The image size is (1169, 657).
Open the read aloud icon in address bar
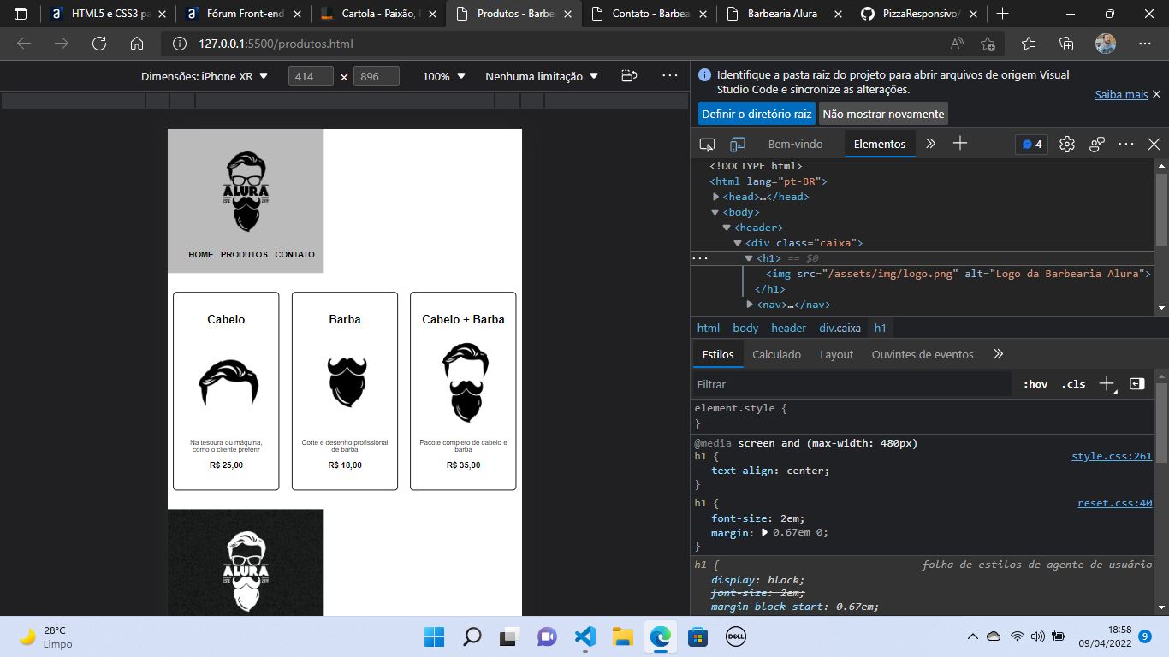[957, 44]
